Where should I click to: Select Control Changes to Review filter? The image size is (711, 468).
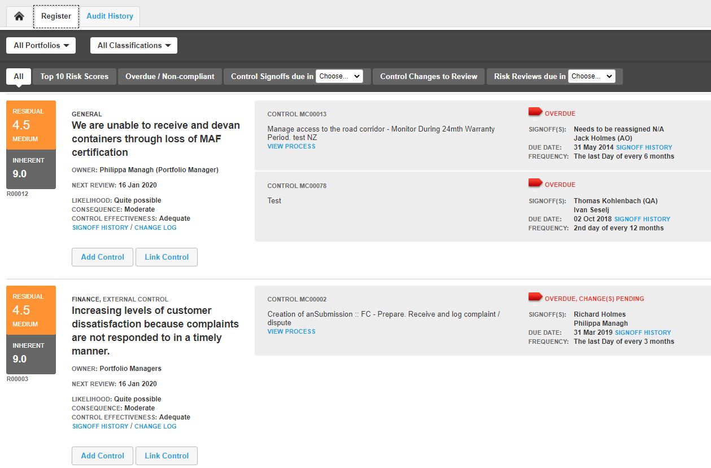(x=429, y=76)
